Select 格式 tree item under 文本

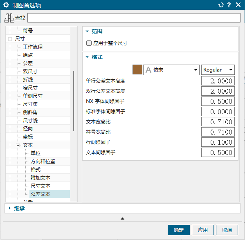(36, 170)
